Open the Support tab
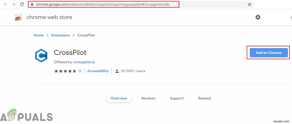The width and height of the screenshot is (292, 124). [177, 98]
